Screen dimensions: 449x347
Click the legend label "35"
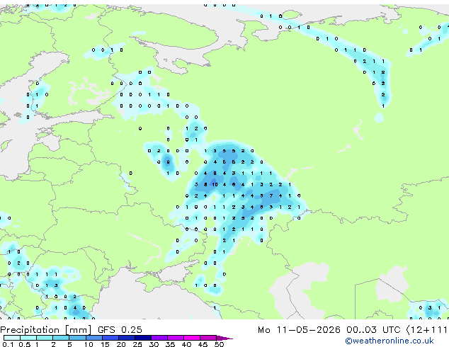[x=170, y=344]
